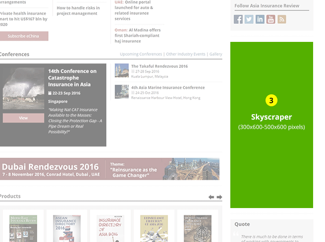Click Takaful Rendezvous conference thumbnail

122,71
